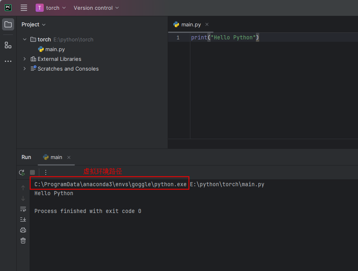Click the Process finished exit code text

click(88, 211)
